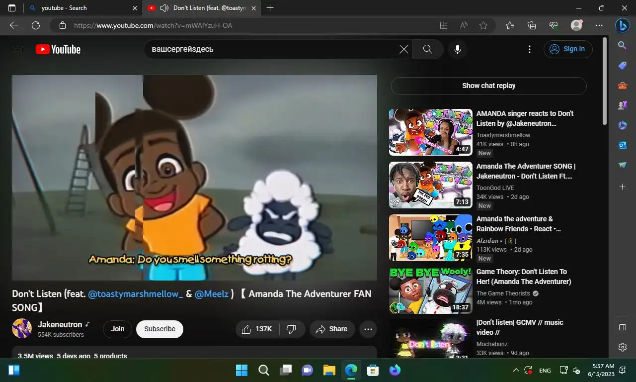Open AMANDA singer reacts video thumbnail

(431, 132)
